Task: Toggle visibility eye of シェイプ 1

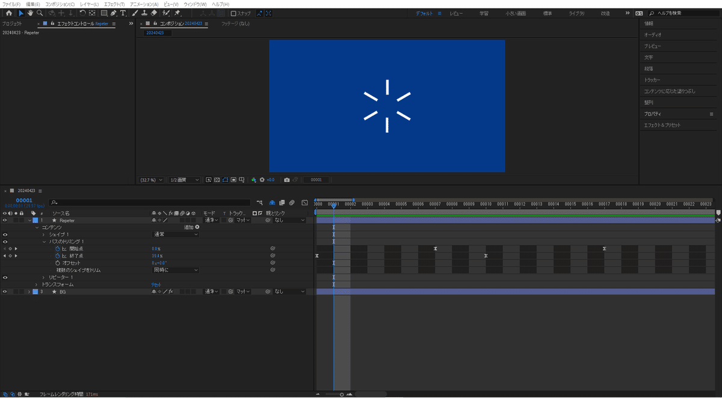Action: 5,234
